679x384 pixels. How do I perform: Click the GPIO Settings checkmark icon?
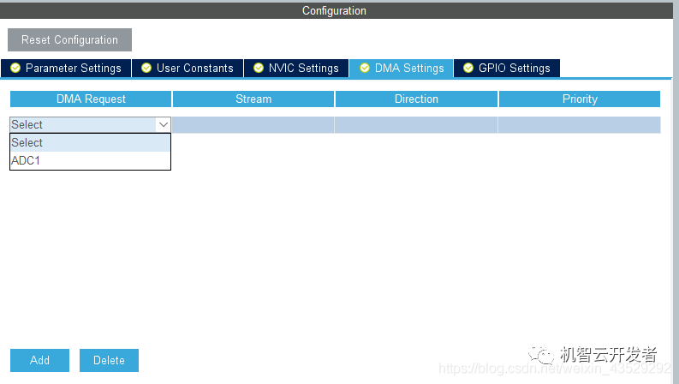coord(468,68)
